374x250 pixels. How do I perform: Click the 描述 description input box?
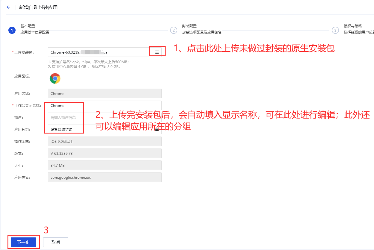pyautogui.click(x=105, y=118)
